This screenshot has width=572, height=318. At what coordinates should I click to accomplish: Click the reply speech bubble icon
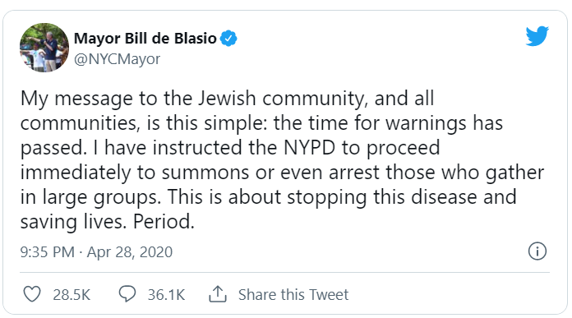pyautogui.click(x=127, y=294)
